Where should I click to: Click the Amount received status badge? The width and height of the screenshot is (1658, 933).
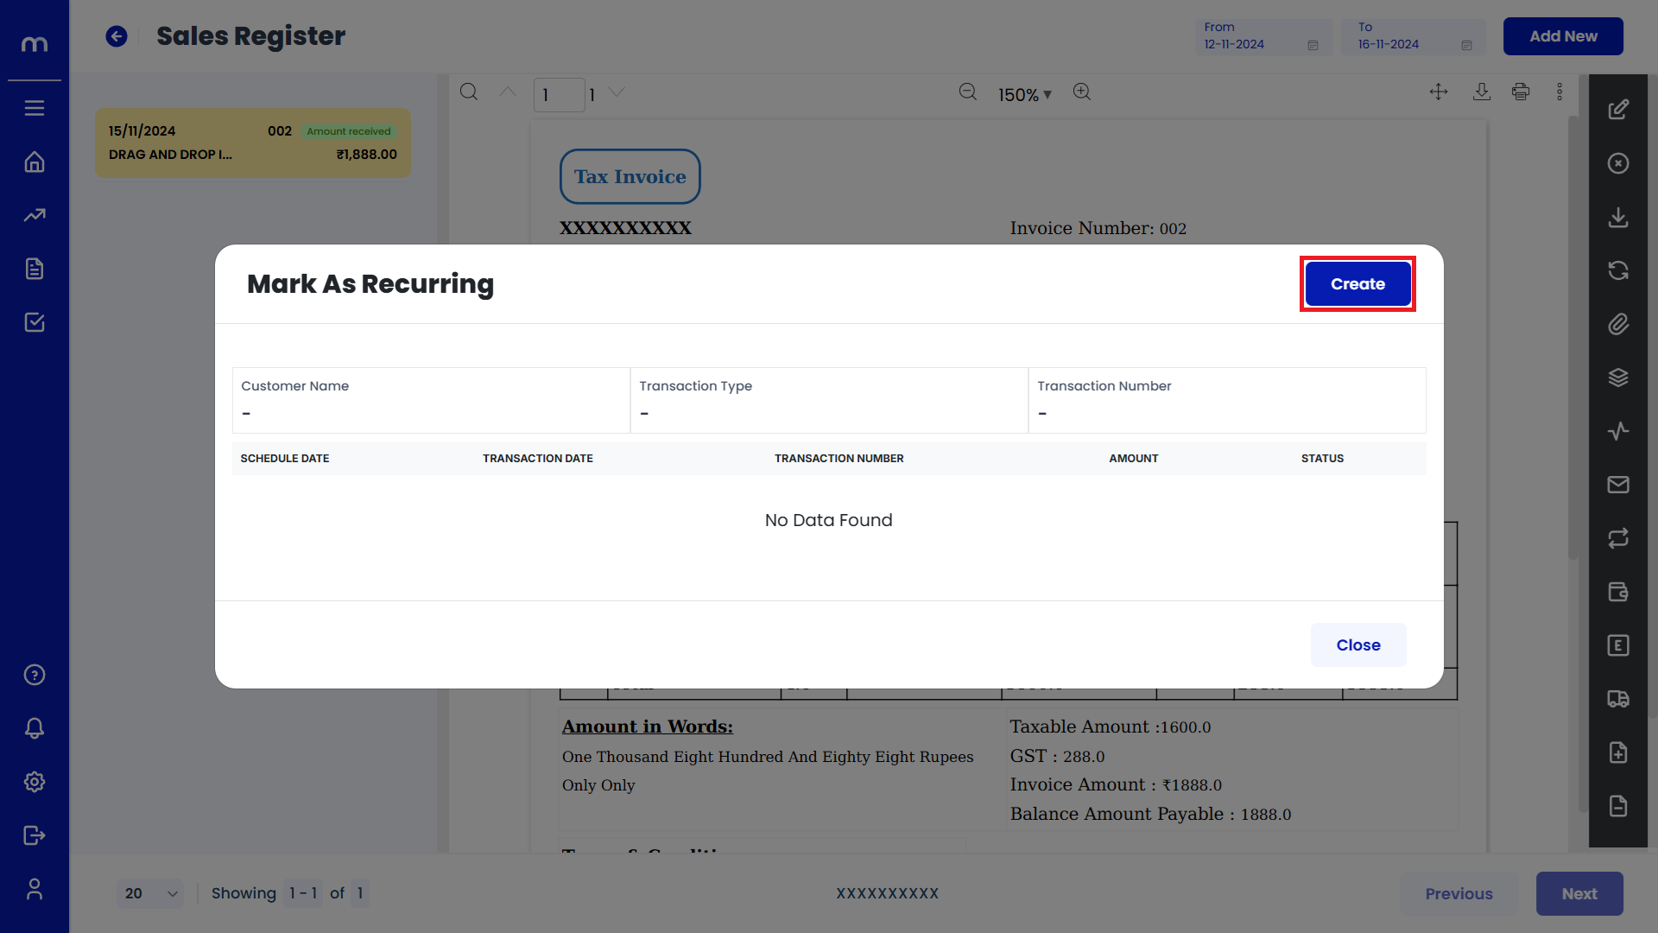click(349, 131)
